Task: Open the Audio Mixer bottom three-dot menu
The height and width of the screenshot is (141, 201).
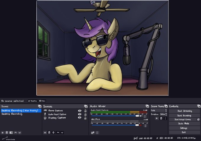Action: point(97,133)
